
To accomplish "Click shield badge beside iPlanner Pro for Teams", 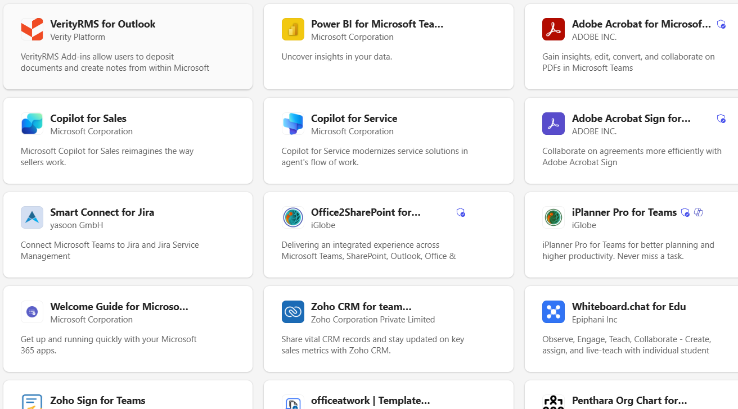I will pos(685,212).
